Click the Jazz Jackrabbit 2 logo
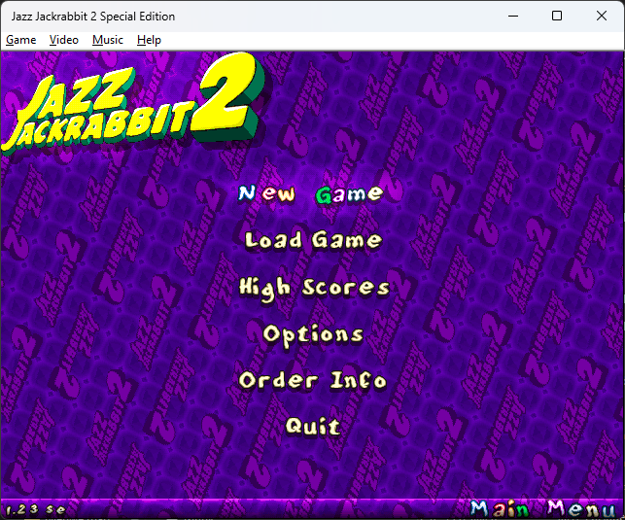The height and width of the screenshot is (520, 625). (x=134, y=102)
